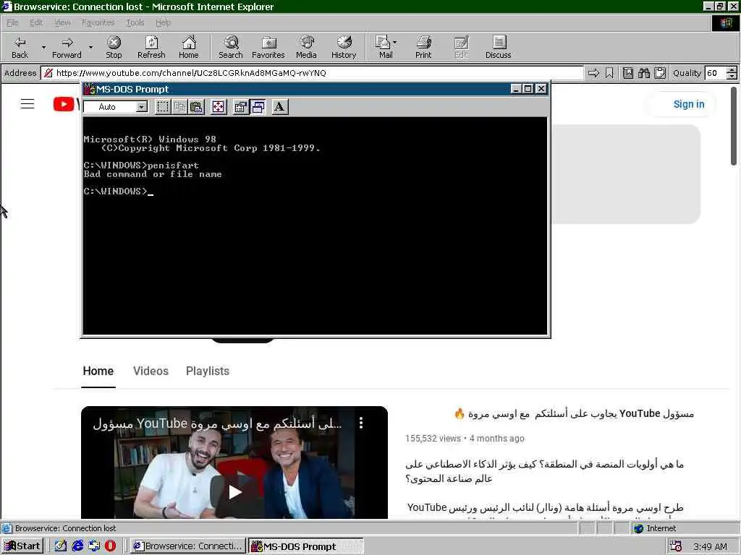Viewport: 741px width, 555px height.
Task: Open Properties in MS-DOS Prompt toolbar
Action: point(241,107)
